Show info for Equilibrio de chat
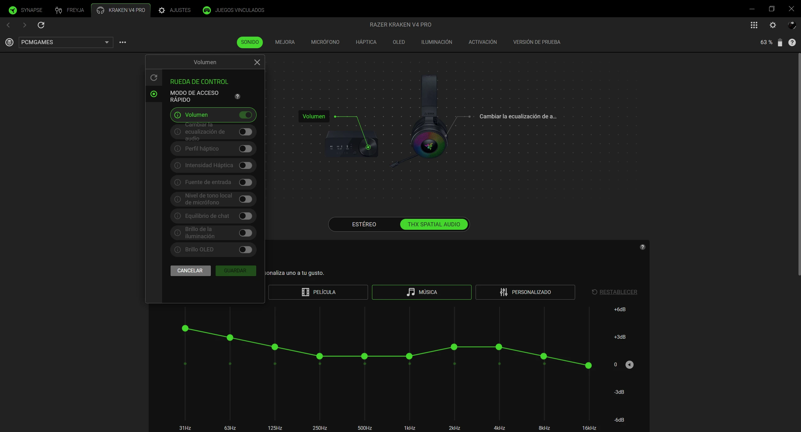 click(177, 216)
